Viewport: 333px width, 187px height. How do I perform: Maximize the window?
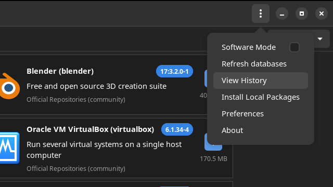tap(302, 14)
